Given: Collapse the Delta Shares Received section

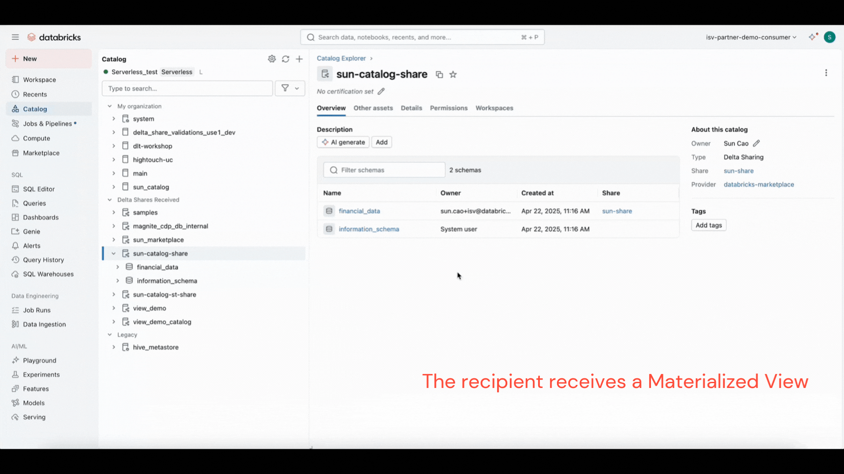Looking at the screenshot, I should (x=109, y=200).
